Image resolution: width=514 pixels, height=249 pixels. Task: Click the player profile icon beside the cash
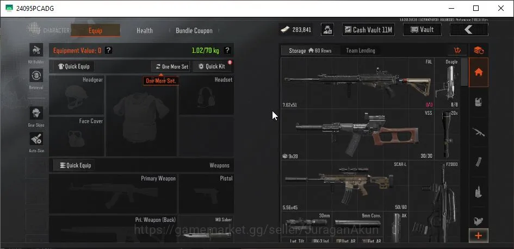327,29
